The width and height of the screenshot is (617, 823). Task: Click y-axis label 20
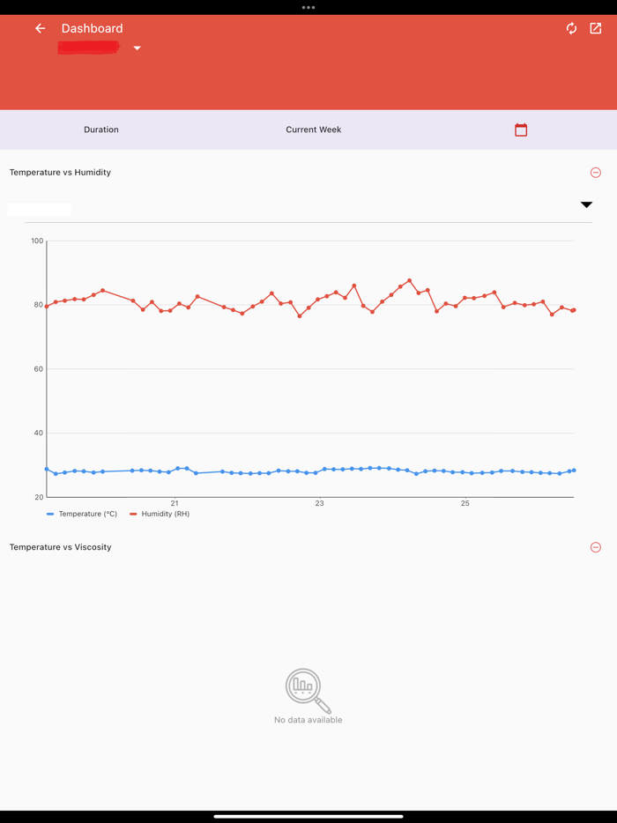[39, 497]
